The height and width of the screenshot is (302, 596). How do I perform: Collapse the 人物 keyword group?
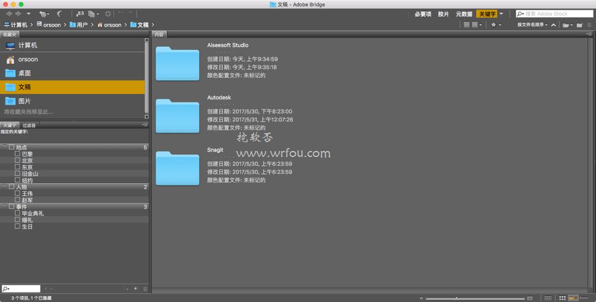click(4, 186)
